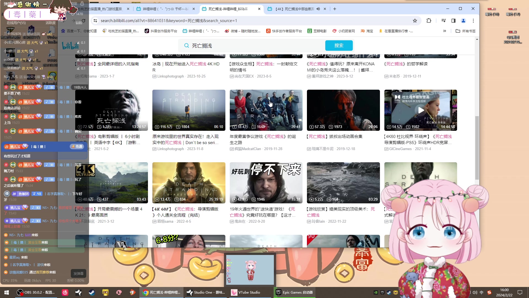Open Epic Games launcher from taskbar

pyautogui.click(x=295, y=292)
